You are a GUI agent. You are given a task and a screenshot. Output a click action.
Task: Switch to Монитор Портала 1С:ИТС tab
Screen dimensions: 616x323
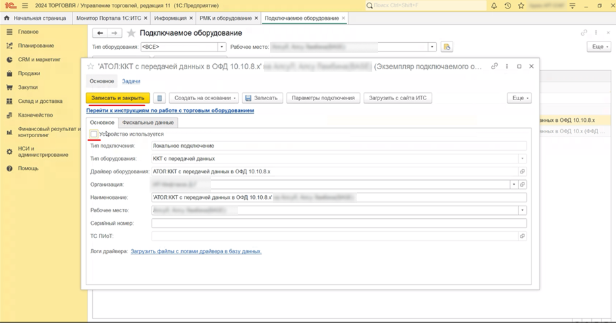[108, 18]
